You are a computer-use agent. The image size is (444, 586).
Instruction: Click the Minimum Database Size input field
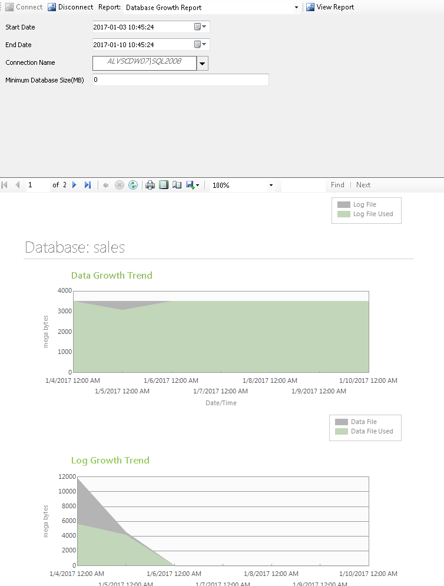(x=180, y=80)
